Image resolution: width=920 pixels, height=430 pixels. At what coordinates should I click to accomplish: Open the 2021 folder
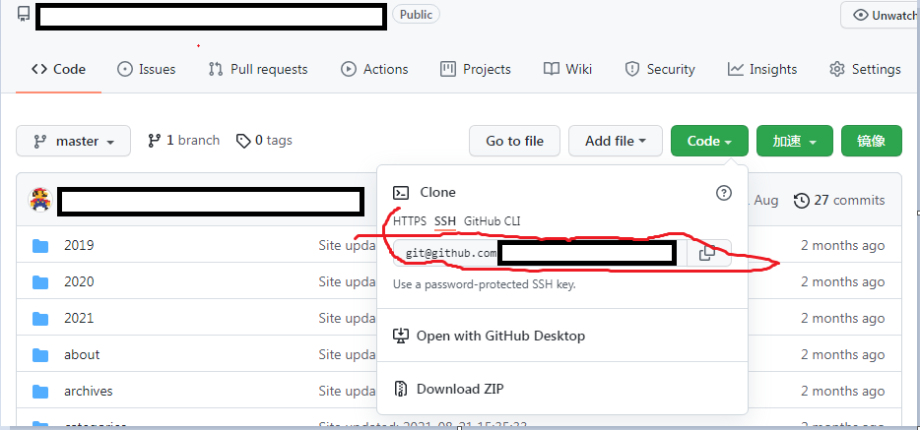tap(79, 318)
